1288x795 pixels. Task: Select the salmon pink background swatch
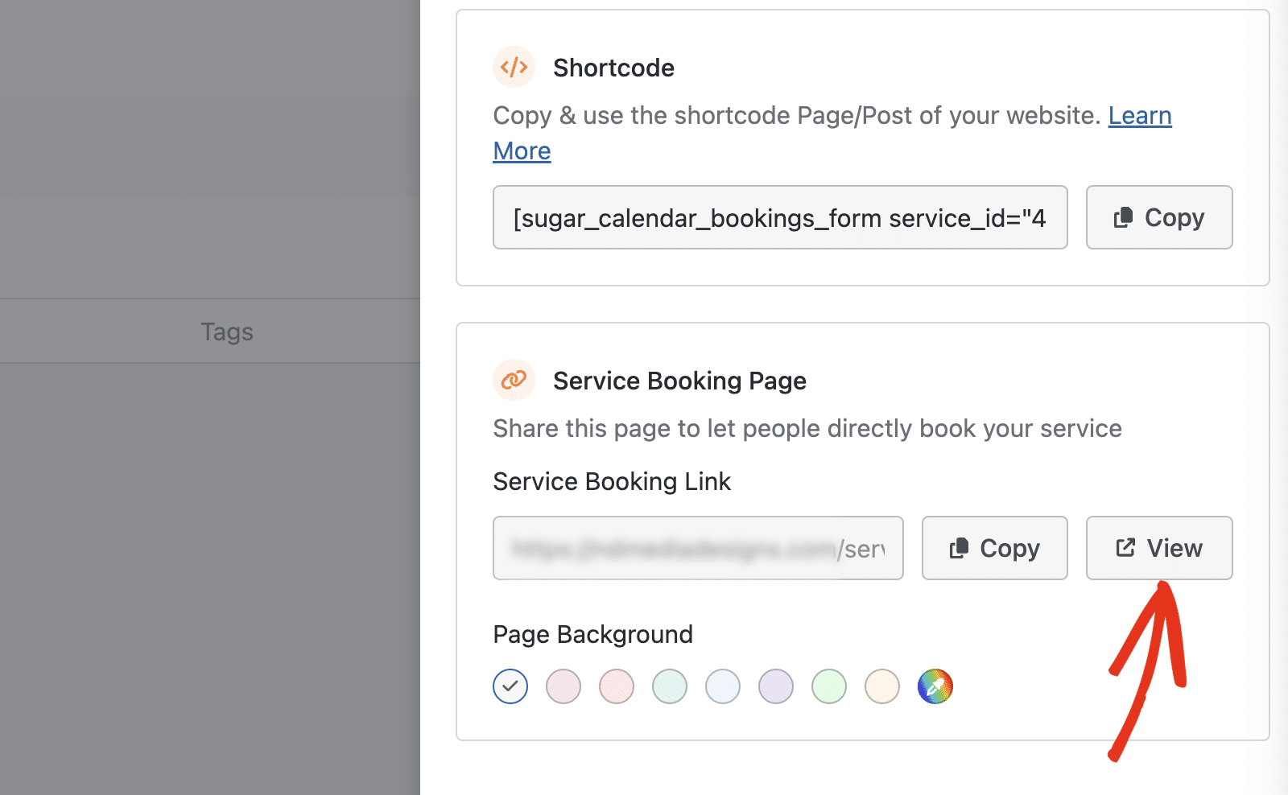(617, 686)
